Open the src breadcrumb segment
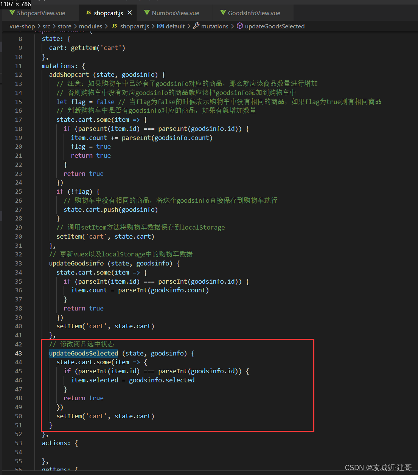418x475 pixels. (47, 26)
